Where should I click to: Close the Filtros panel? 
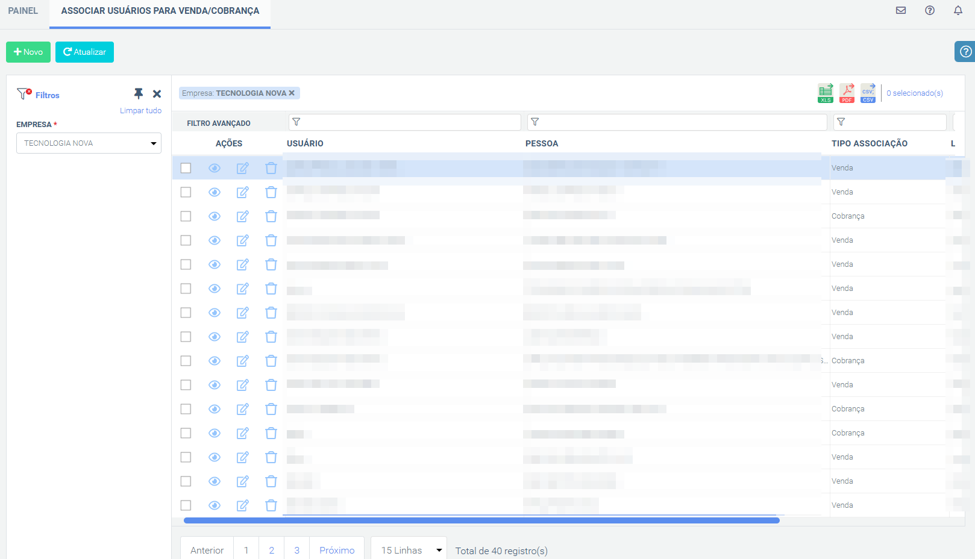(x=157, y=94)
